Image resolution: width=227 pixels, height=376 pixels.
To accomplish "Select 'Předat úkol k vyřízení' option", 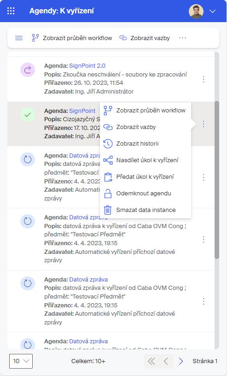I will coord(146,177).
